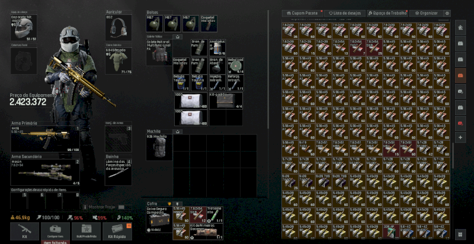Select quick-use item slot 5
Image resolution: width=474 pixels, height=244 pixels.
[x=19, y=201]
